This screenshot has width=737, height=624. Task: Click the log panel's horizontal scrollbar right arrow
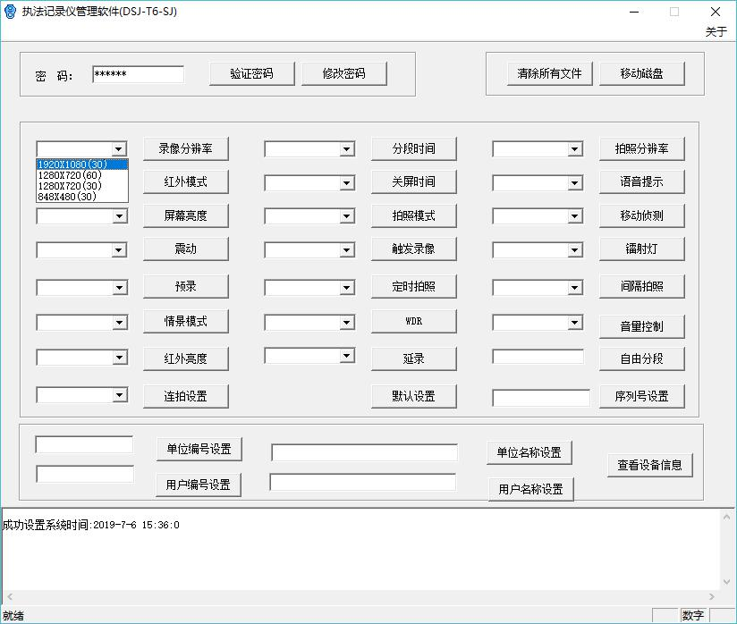(x=713, y=597)
